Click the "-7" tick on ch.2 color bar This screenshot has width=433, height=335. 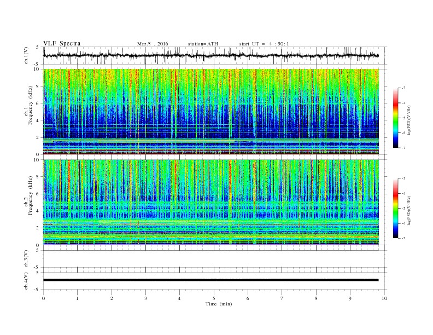pyautogui.click(x=403, y=238)
